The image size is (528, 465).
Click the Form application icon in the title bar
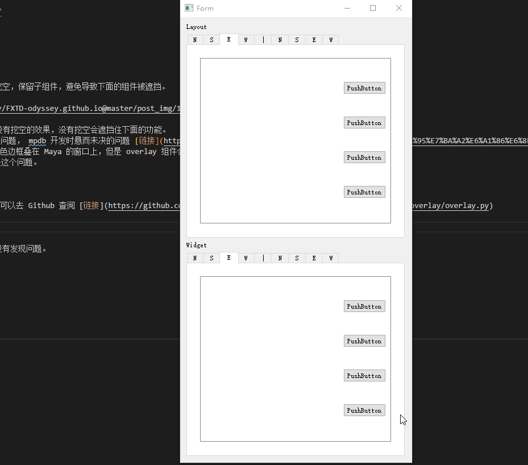[x=188, y=8]
